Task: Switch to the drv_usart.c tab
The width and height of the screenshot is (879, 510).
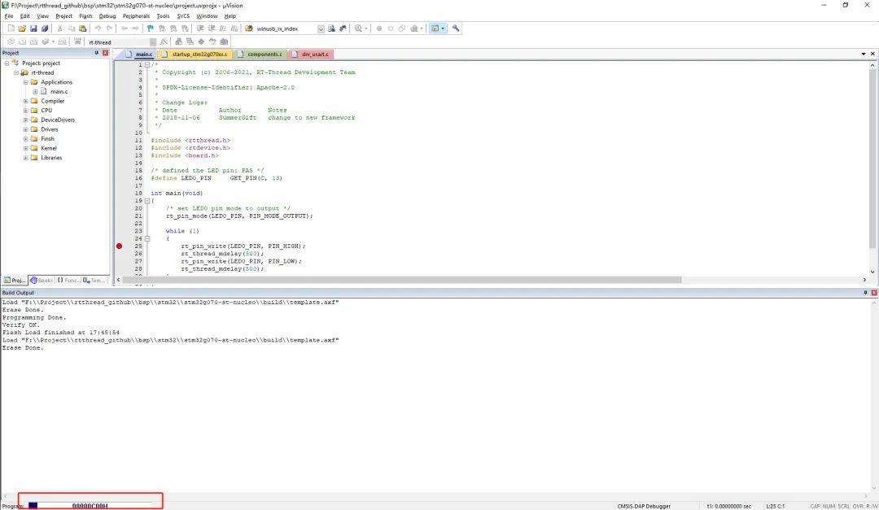Action: 312,54
